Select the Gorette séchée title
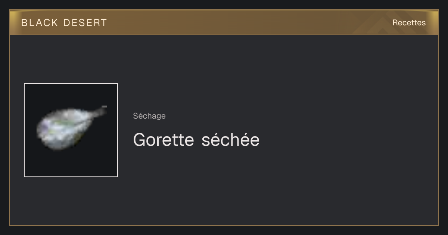The width and height of the screenshot is (448, 235). [196, 140]
